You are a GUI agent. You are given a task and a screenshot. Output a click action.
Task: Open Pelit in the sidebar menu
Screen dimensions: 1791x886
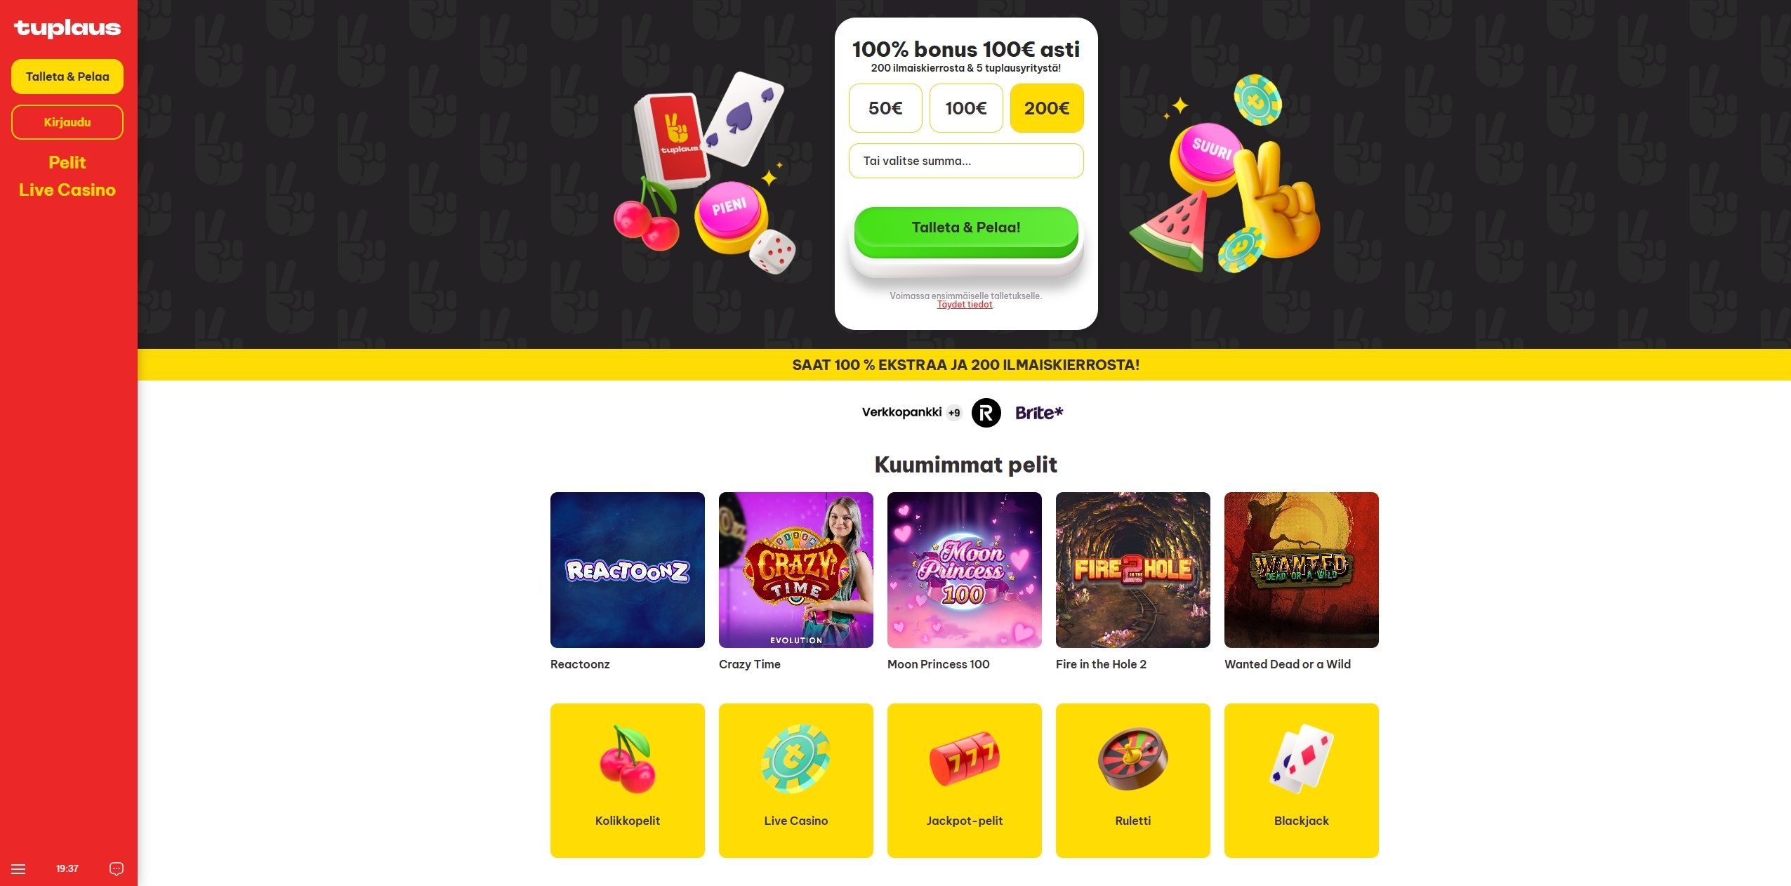click(67, 163)
